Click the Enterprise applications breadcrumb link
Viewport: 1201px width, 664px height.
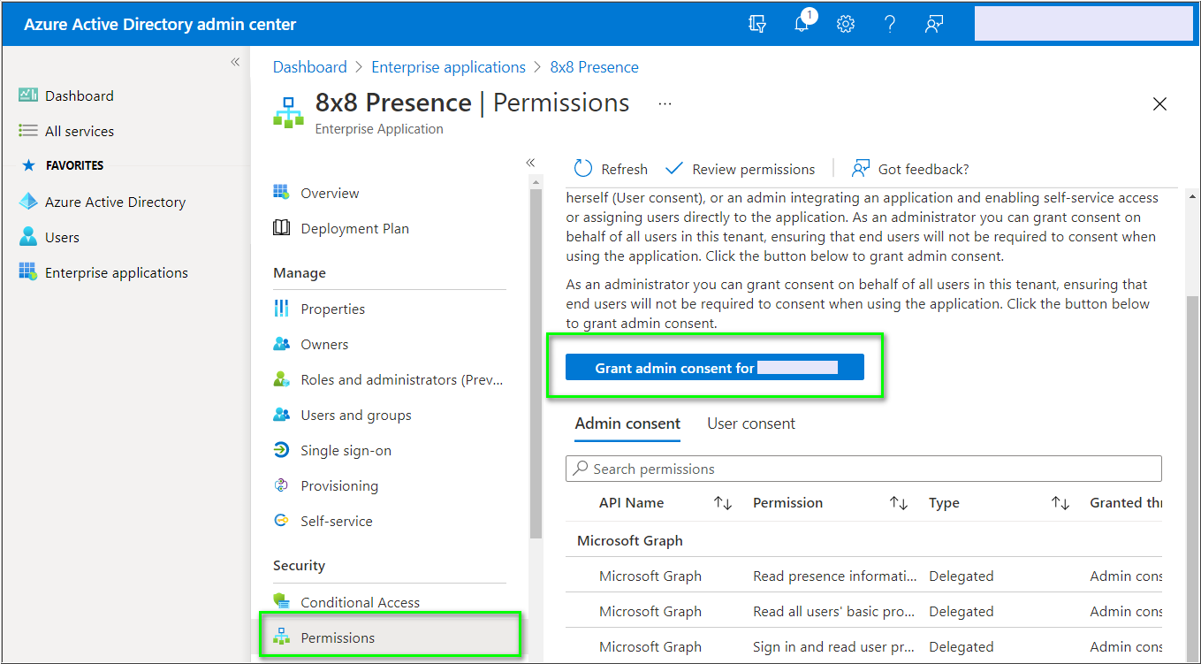click(448, 67)
